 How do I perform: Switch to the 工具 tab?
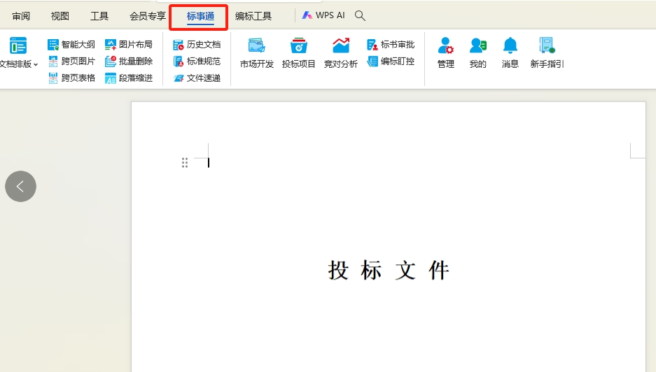pos(99,16)
